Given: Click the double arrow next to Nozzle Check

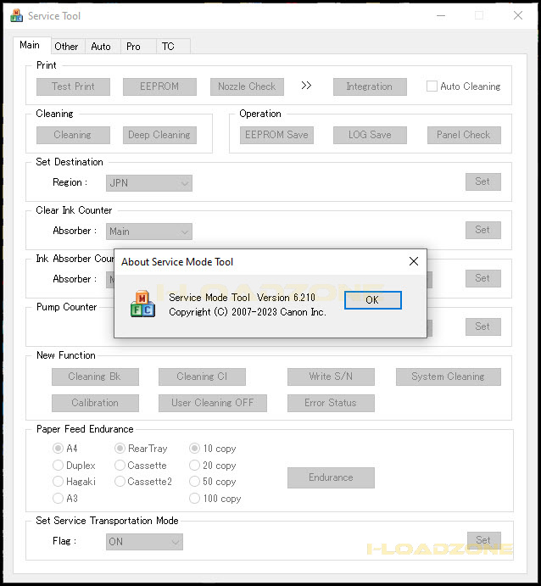Looking at the screenshot, I should (306, 86).
